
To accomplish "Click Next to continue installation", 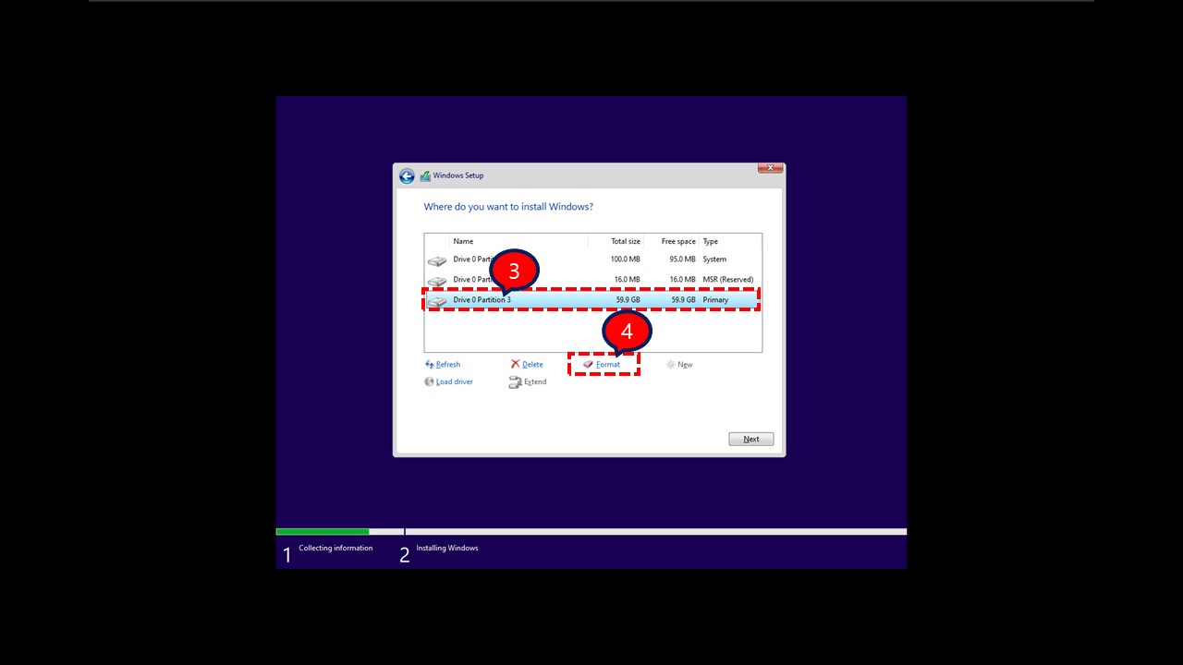I will pyautogui.click(x=751, y=439).
